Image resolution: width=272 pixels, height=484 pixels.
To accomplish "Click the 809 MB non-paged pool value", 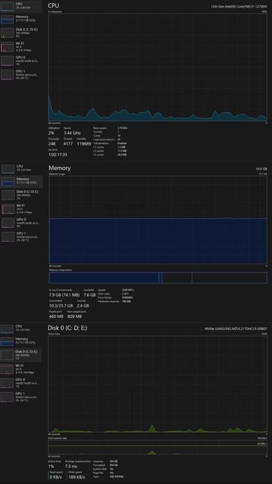I will pyautogui.click(x=75, y=316).
